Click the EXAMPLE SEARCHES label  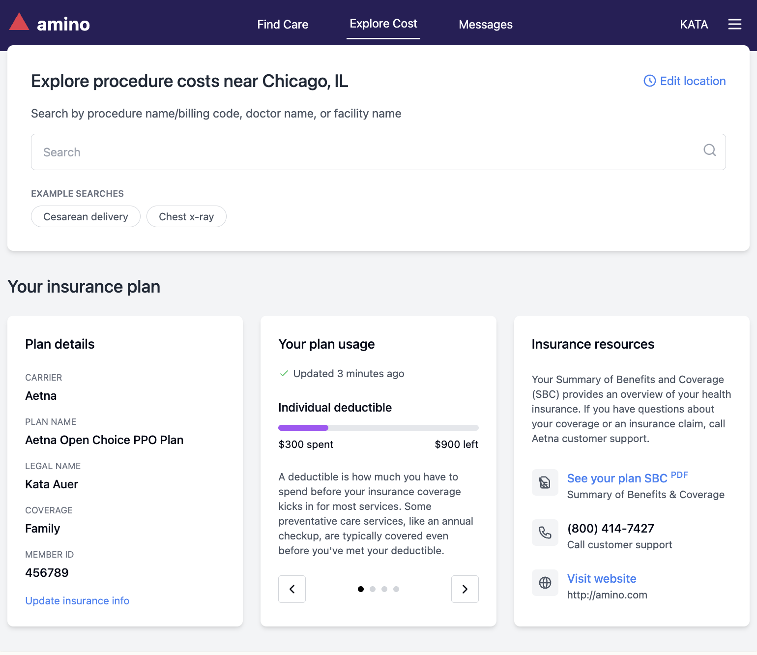pos(77,194)
